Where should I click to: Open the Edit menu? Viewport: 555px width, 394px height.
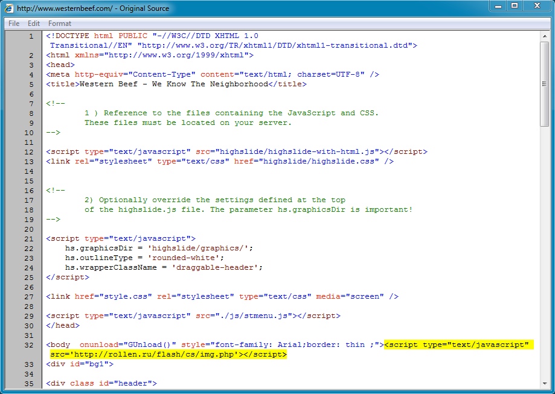pyautogui.click(x=34, y=24)
